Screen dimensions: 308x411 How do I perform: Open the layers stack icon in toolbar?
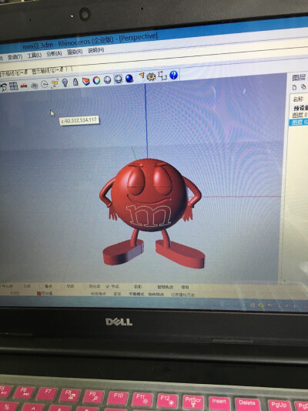[x=85, y=81]
